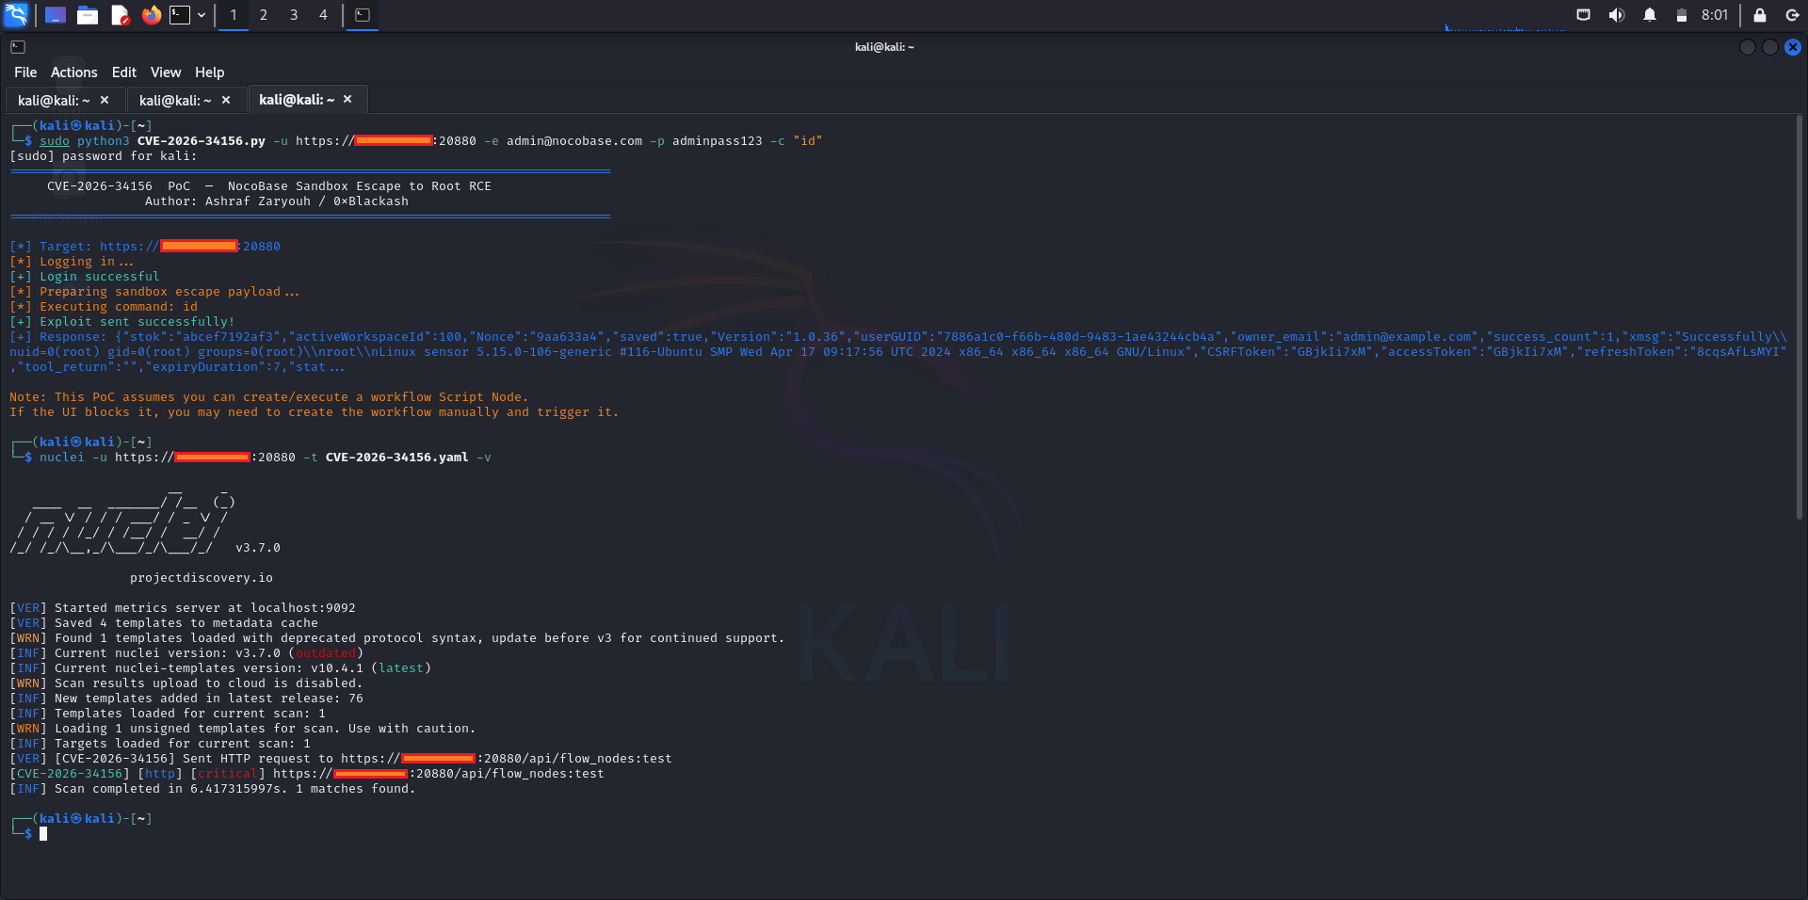Open the File menu in the terminal
The height and width of the screenshot is (900, 1808).
click(24, 72)
